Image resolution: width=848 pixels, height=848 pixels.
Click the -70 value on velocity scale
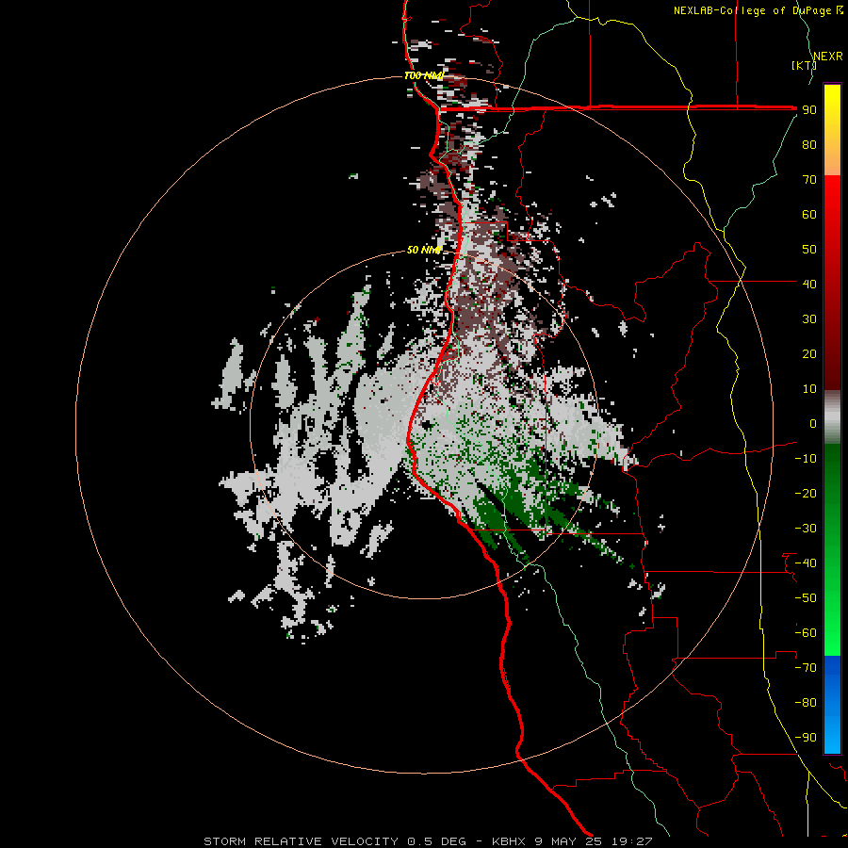(x=806, y=668)
